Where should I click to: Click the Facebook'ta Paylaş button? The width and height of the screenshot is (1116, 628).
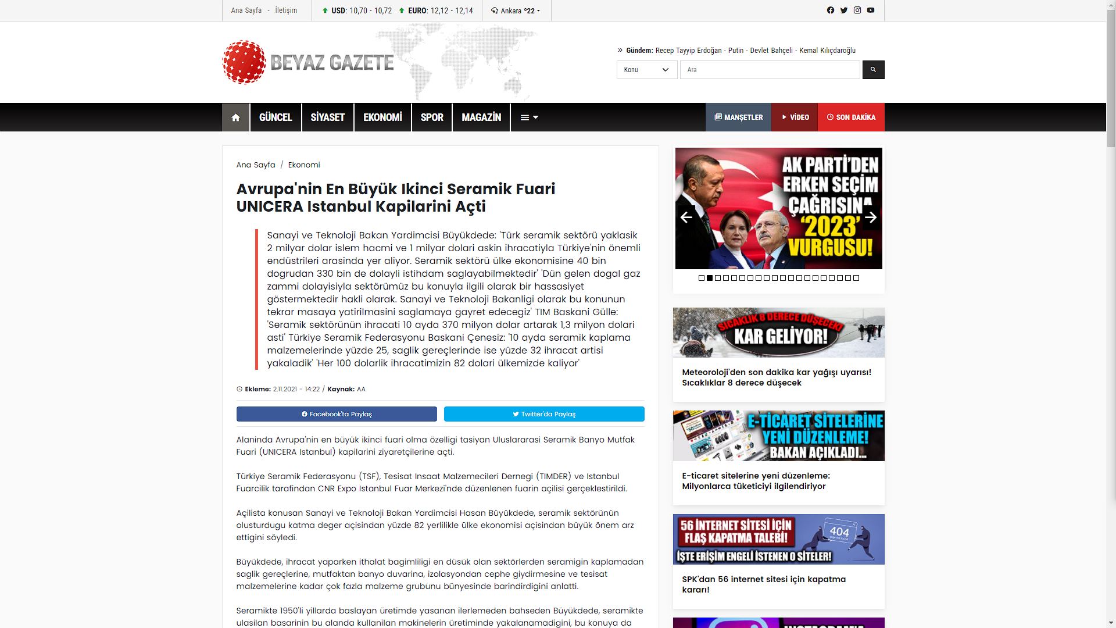[x=337, y=414]
